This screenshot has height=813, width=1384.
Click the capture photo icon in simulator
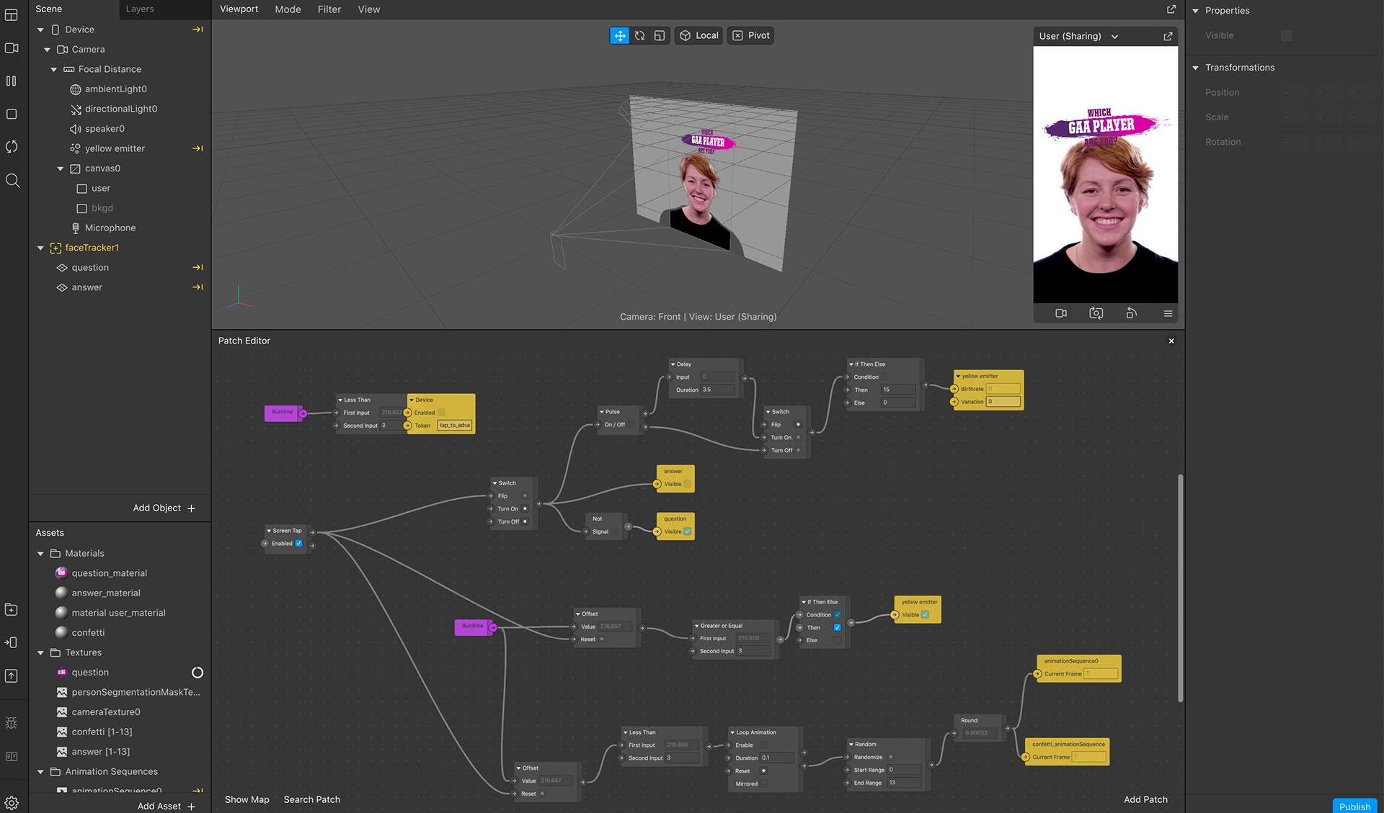1096,313
